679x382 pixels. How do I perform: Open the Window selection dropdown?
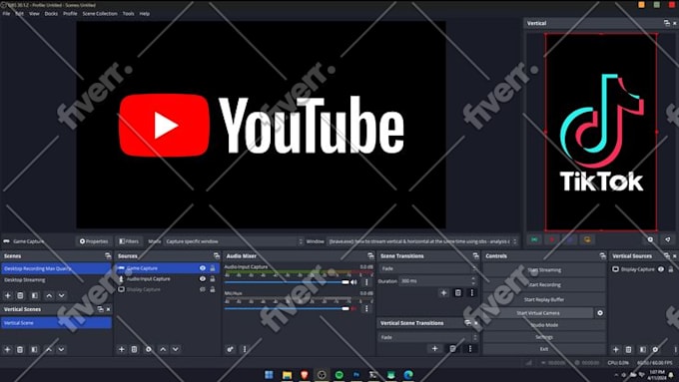click(x=422, y=241)
